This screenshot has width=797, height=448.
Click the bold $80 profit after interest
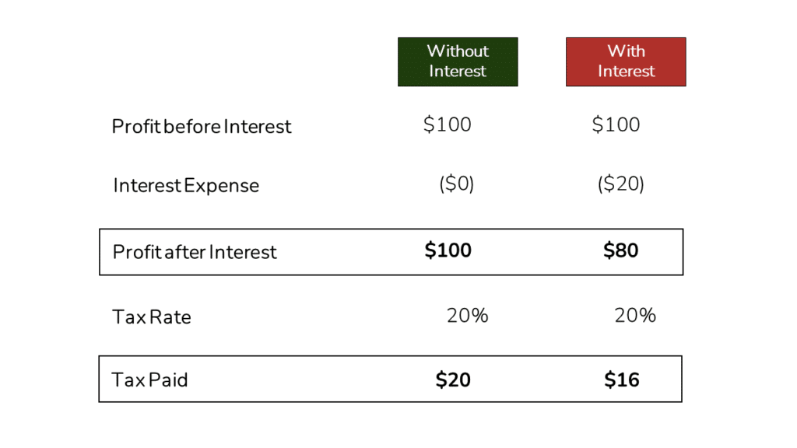(x=620, y=250)
